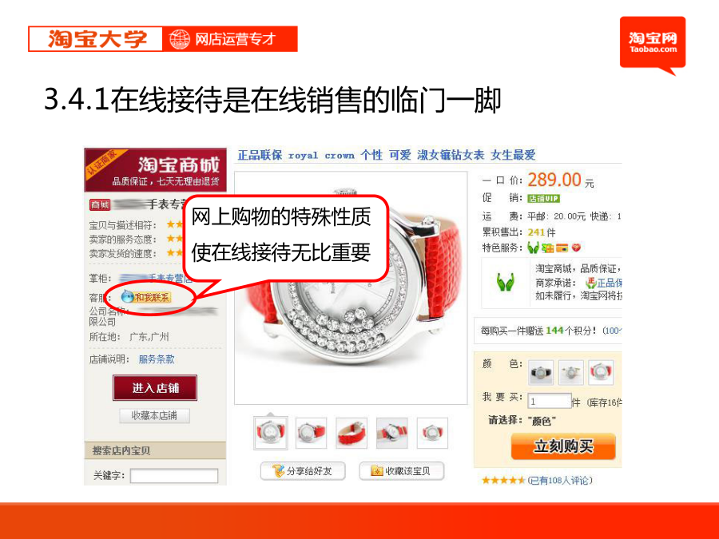Click the purchase quantity input field
This screenshot has height=539, width=719.
point(550,402)
